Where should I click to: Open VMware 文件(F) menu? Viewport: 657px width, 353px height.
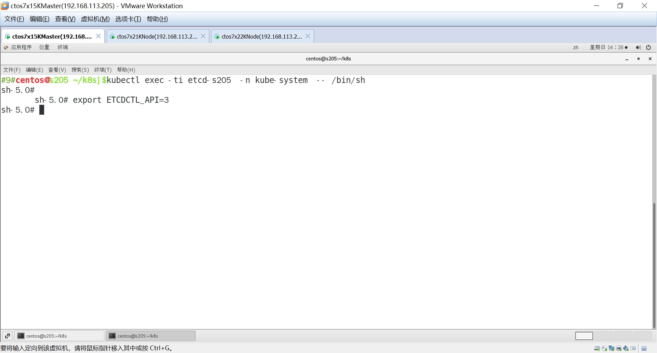click(14, 19)
